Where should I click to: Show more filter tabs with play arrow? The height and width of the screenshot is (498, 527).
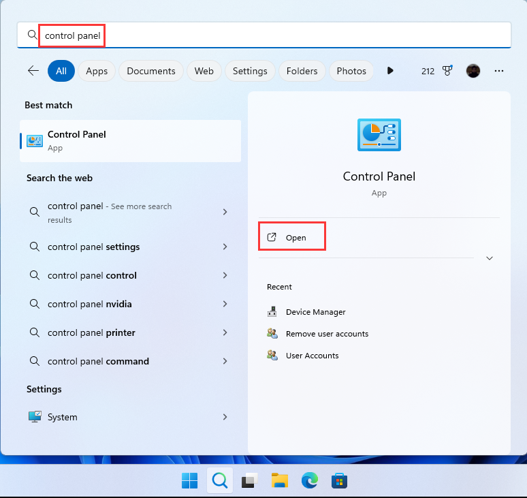390,71
